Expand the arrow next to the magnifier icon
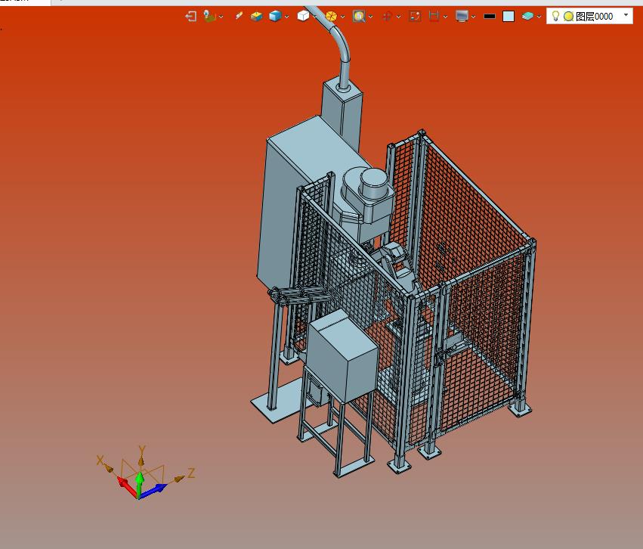 tap(369, 17)
